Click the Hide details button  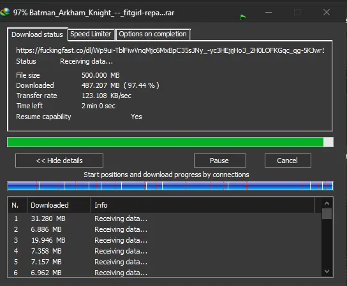point(59,161)
